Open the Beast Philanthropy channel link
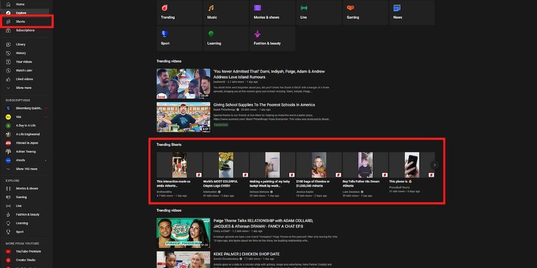This screenshot has width=537, height=268. (x=224, y=110)
